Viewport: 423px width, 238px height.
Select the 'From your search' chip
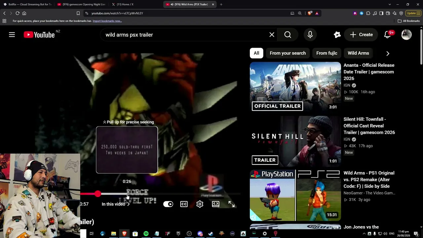[x=288, y=53]
